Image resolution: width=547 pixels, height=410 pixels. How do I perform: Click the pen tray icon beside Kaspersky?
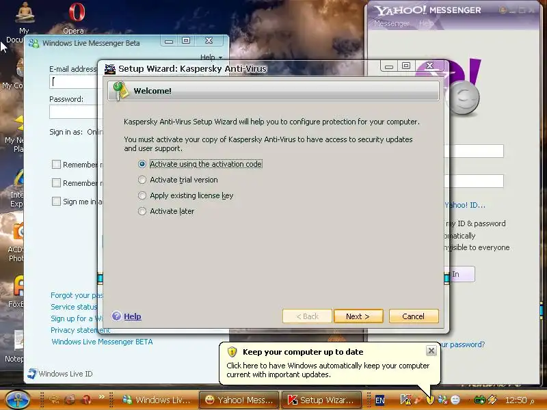click(418, 400)
